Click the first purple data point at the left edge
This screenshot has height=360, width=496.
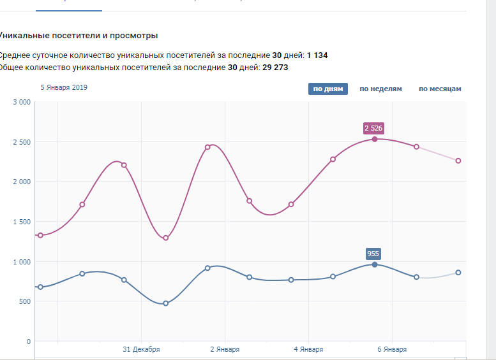click(40, 235)
